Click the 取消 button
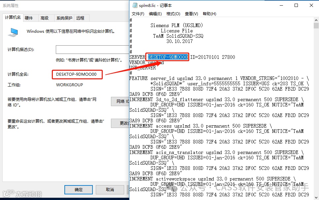 (110, 190)
